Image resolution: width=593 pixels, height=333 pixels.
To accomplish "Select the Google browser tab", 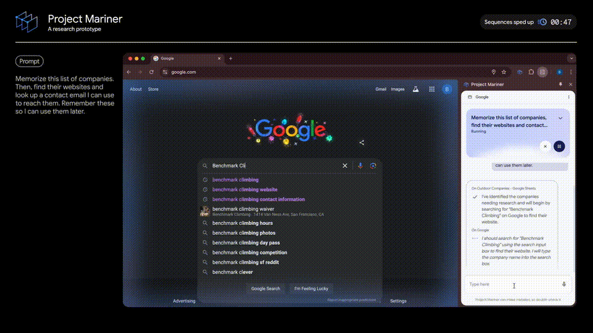I will click(x=185, y=59).
